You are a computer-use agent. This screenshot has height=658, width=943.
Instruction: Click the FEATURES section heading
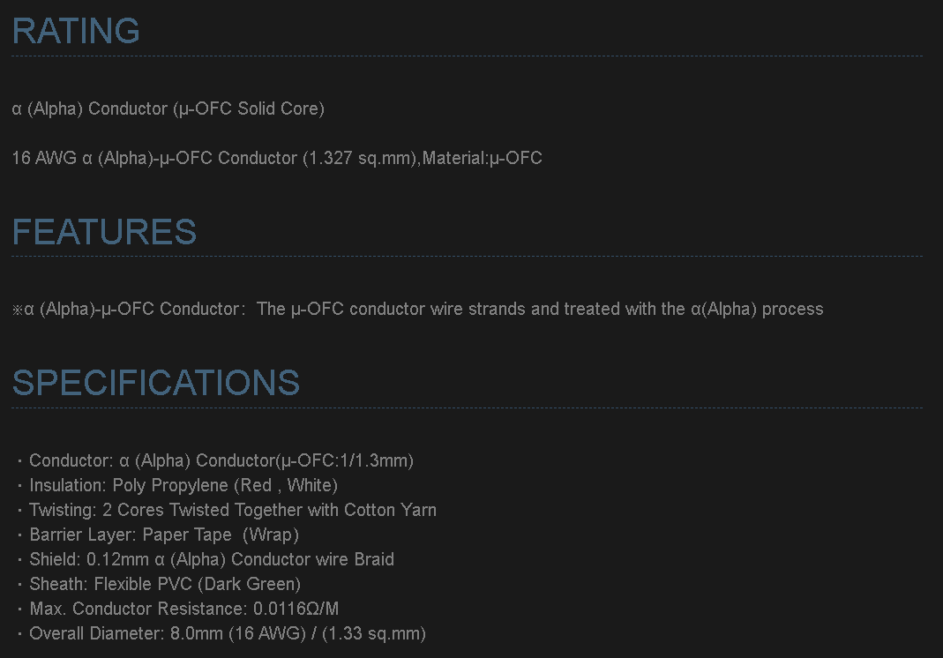click(x=104, y=232)
